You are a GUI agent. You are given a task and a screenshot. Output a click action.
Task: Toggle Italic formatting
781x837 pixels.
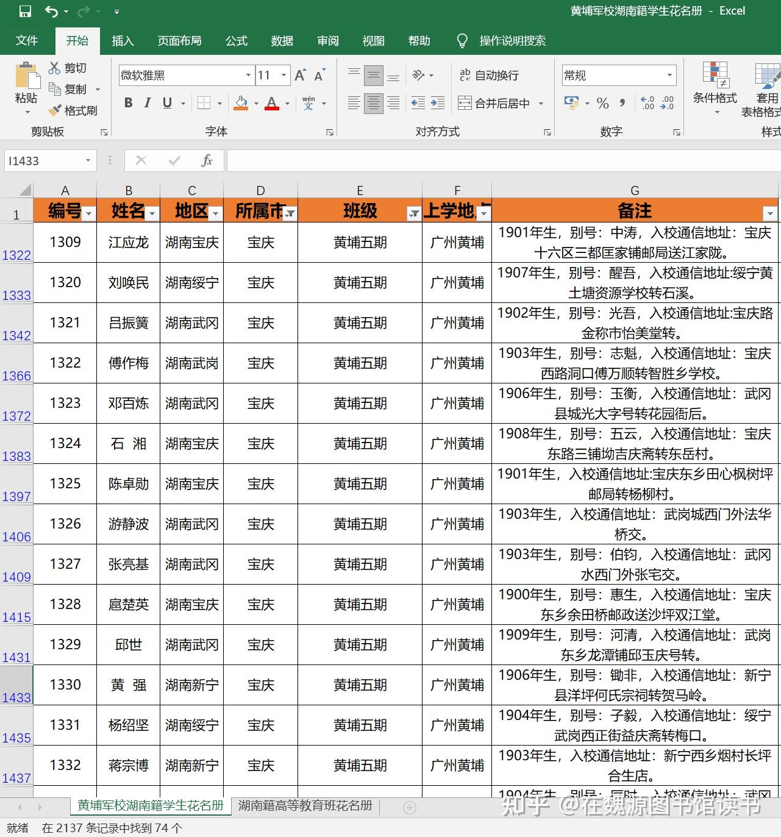(x=148, y=103)
